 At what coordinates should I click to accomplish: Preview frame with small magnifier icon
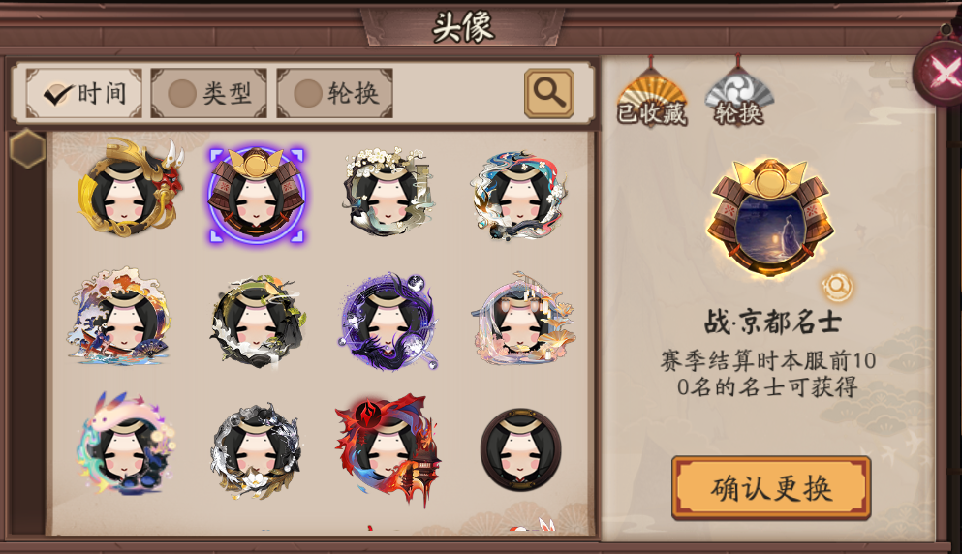click(x=837, y=287)
